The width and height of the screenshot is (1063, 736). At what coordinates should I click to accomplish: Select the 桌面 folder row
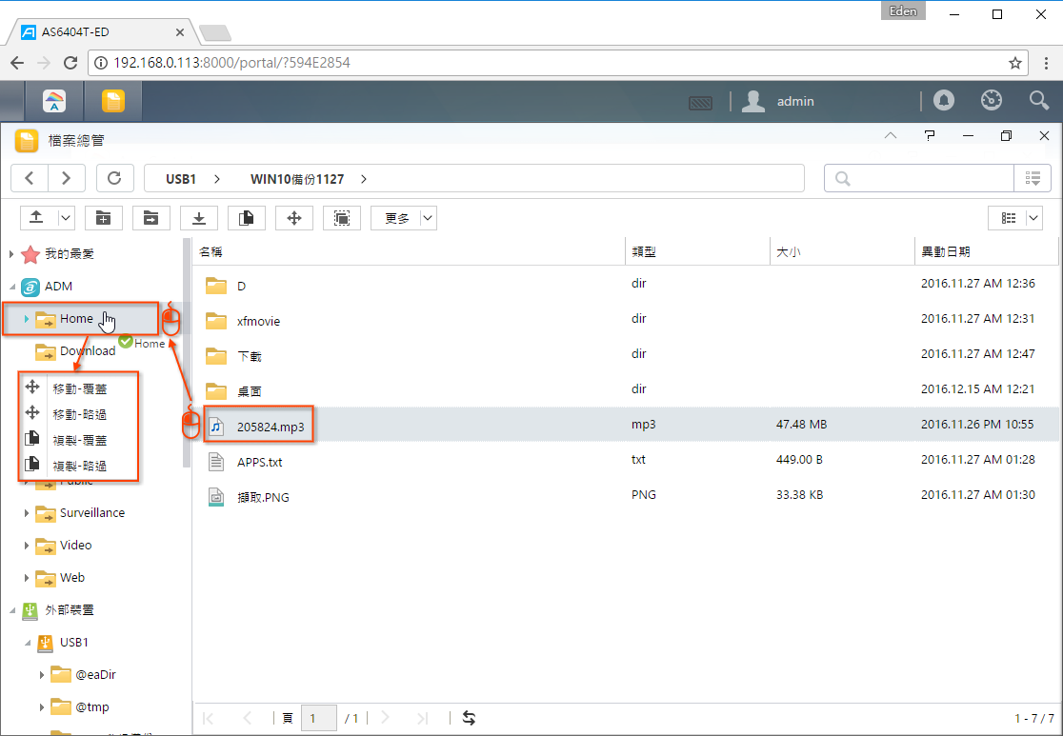626,391
